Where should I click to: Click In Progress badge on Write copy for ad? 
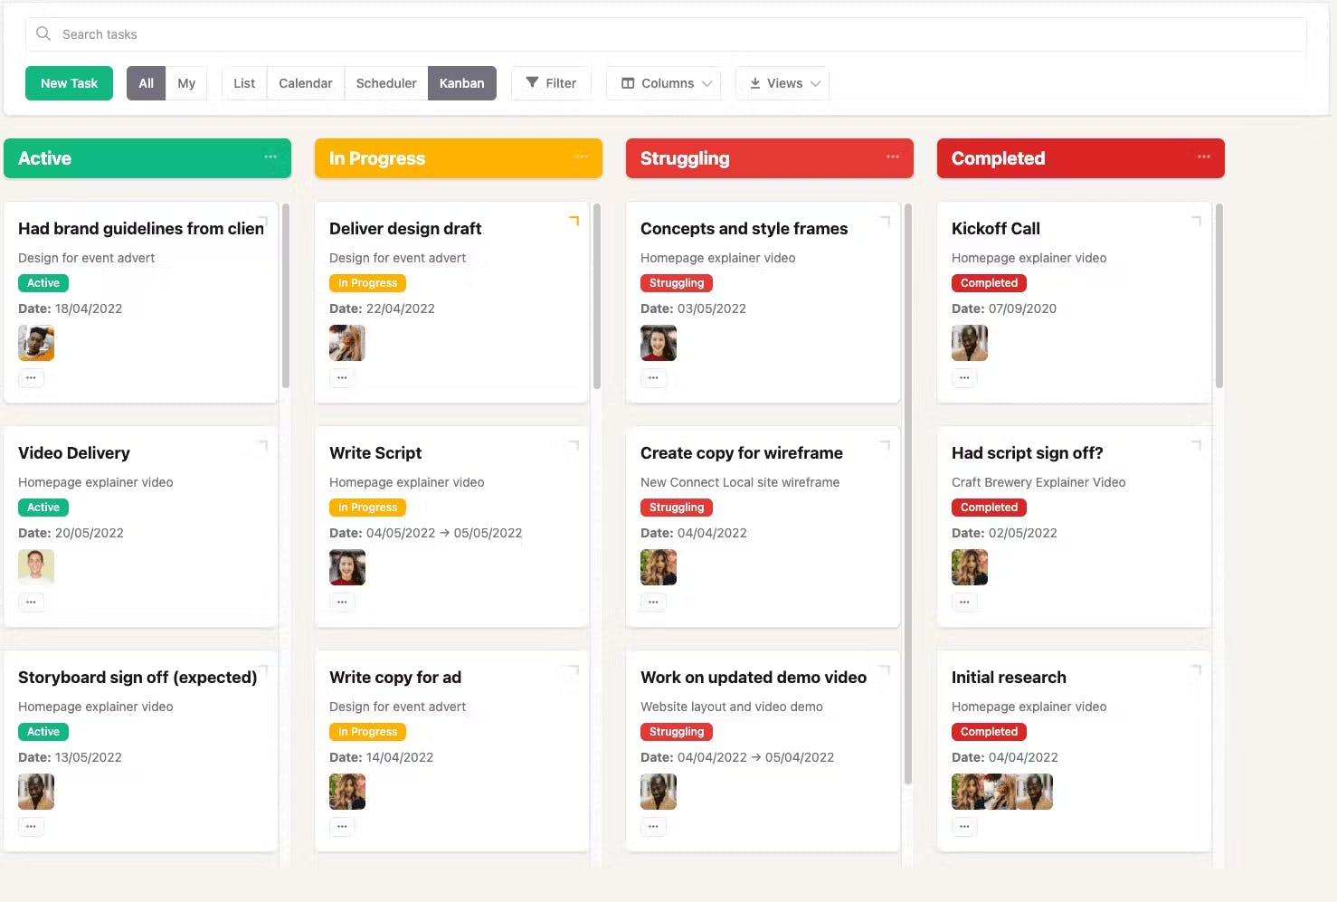click(x=367, y=732)
